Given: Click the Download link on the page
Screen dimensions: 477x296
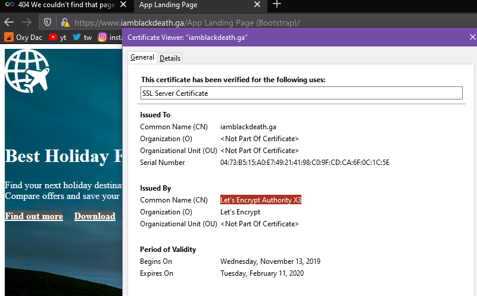Looking at the screenshot, I should (95, 216).
